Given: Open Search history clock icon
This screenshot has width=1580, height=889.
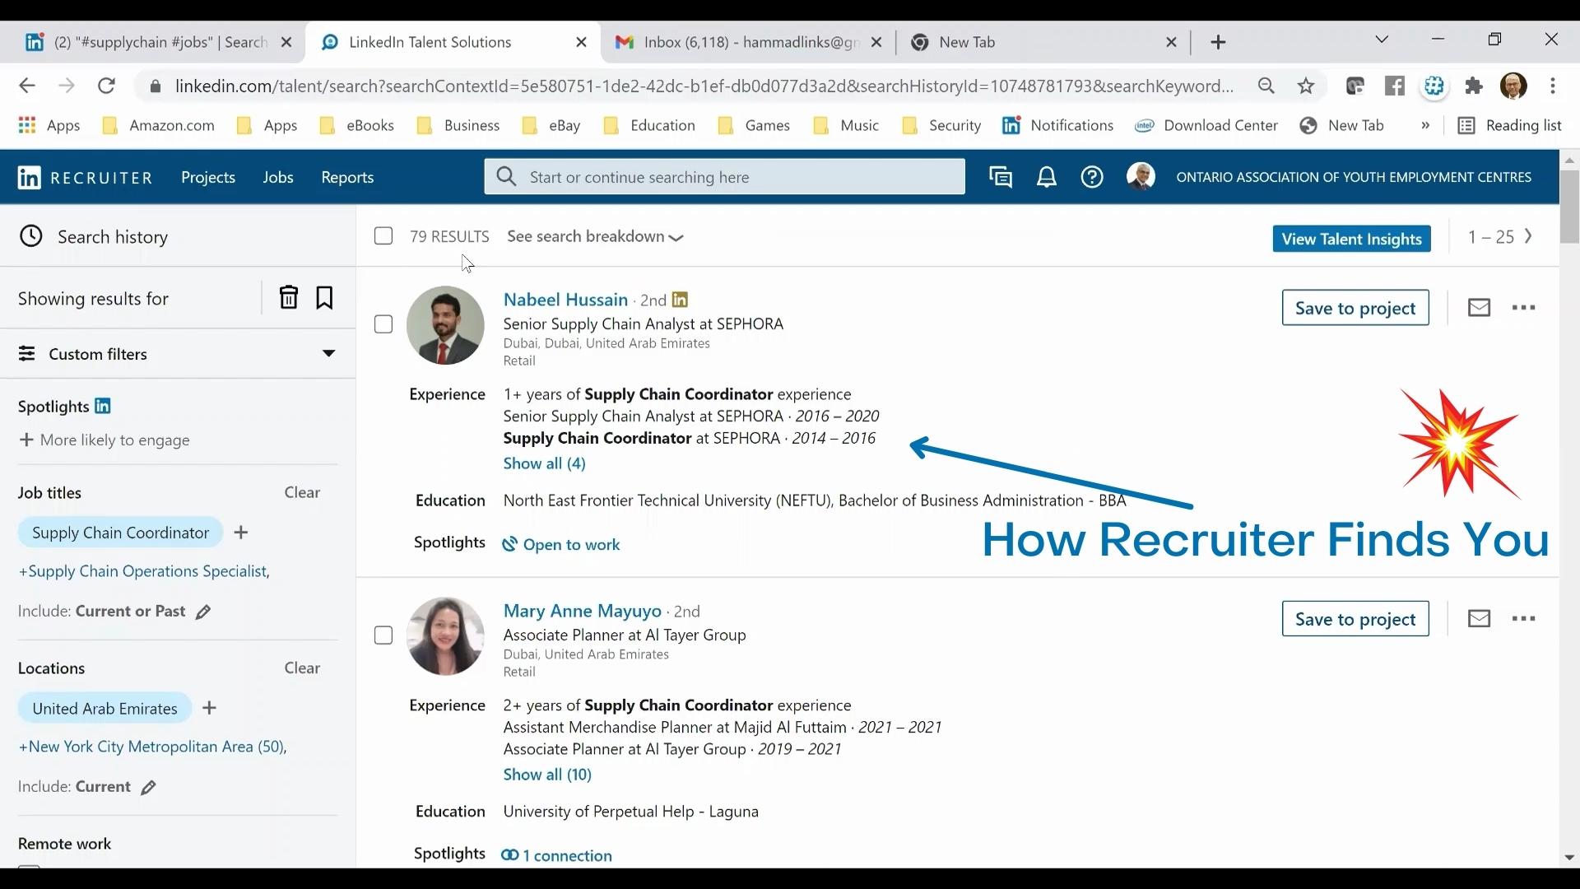Looking at the screenshot, I should (30, 236).
